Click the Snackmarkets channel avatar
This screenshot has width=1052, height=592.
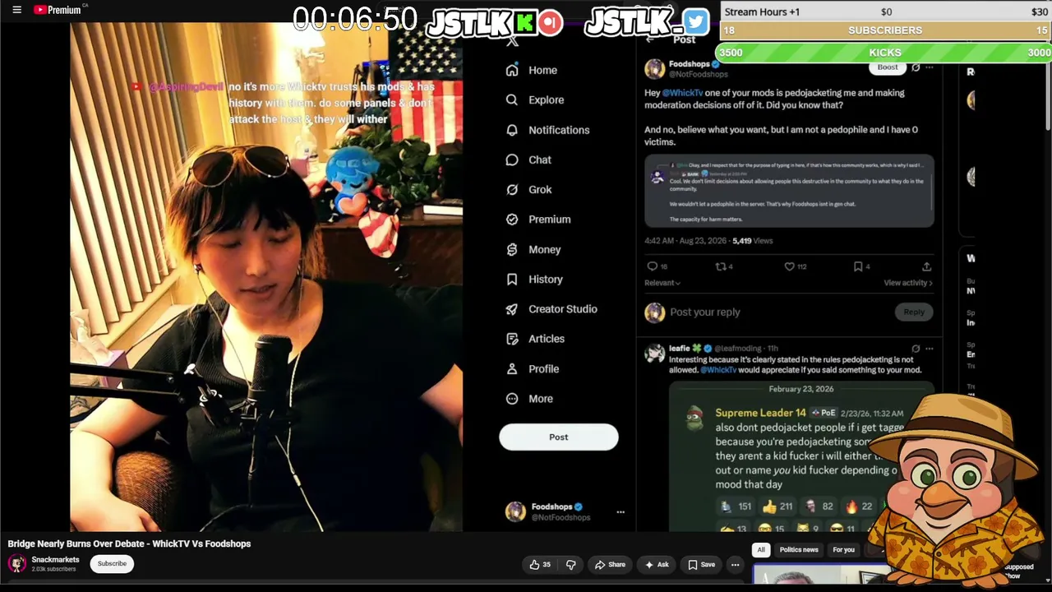pyautogui.click(x=17, y=563)
